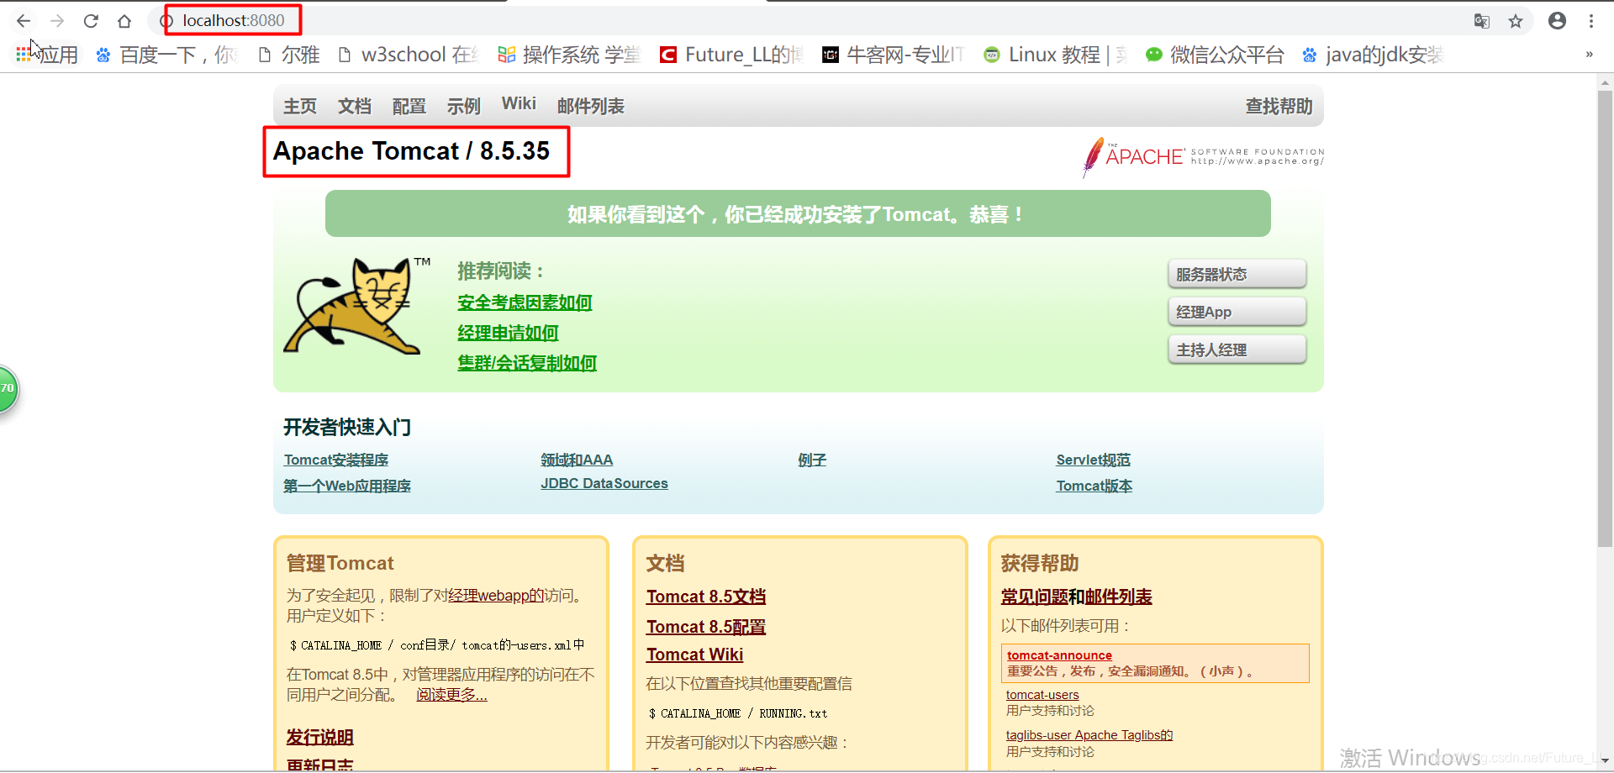Open the 发行说明 link

[319, 737]
